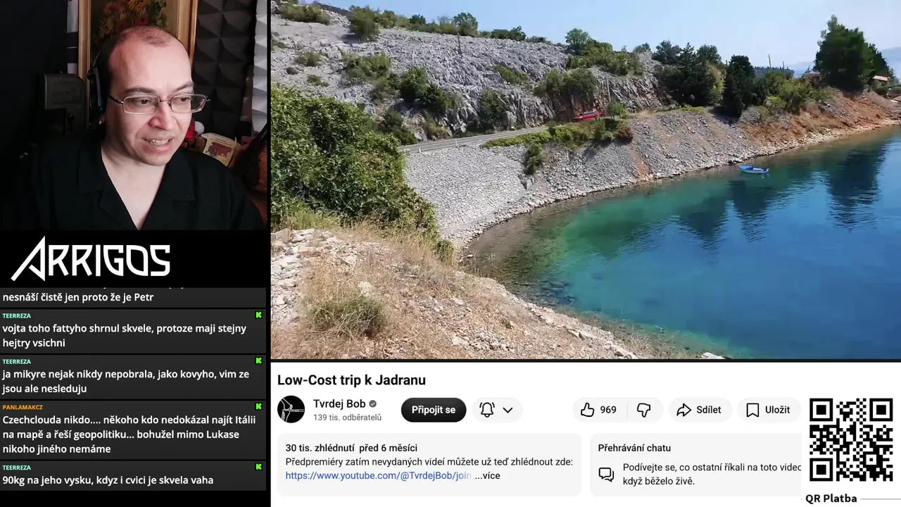The image size is (901, 507).
Task: Click the thumbs-up like icon
Action: pyautogui.click(x=588, y=410)
